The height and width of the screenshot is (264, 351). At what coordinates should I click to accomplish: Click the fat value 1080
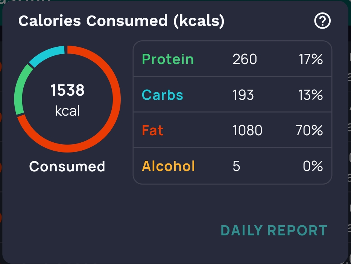pos(248,130)
